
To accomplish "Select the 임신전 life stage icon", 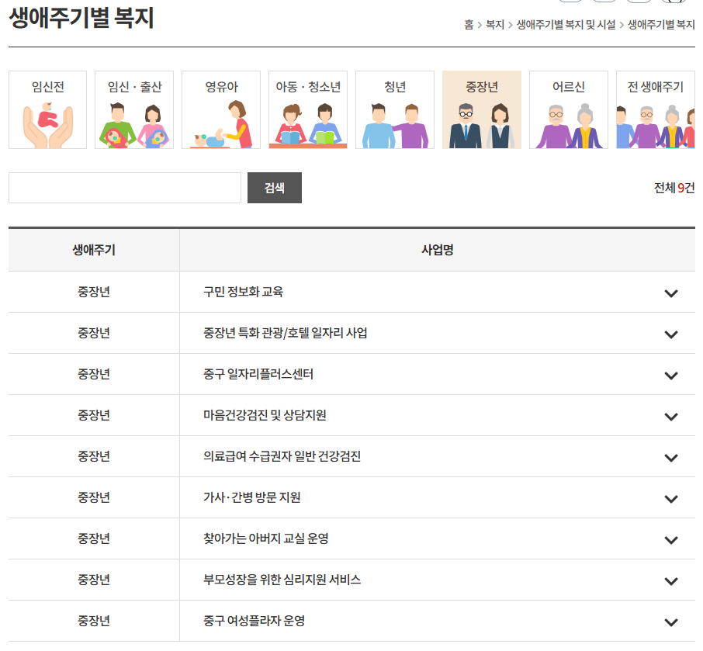I will tap(47, 110).
